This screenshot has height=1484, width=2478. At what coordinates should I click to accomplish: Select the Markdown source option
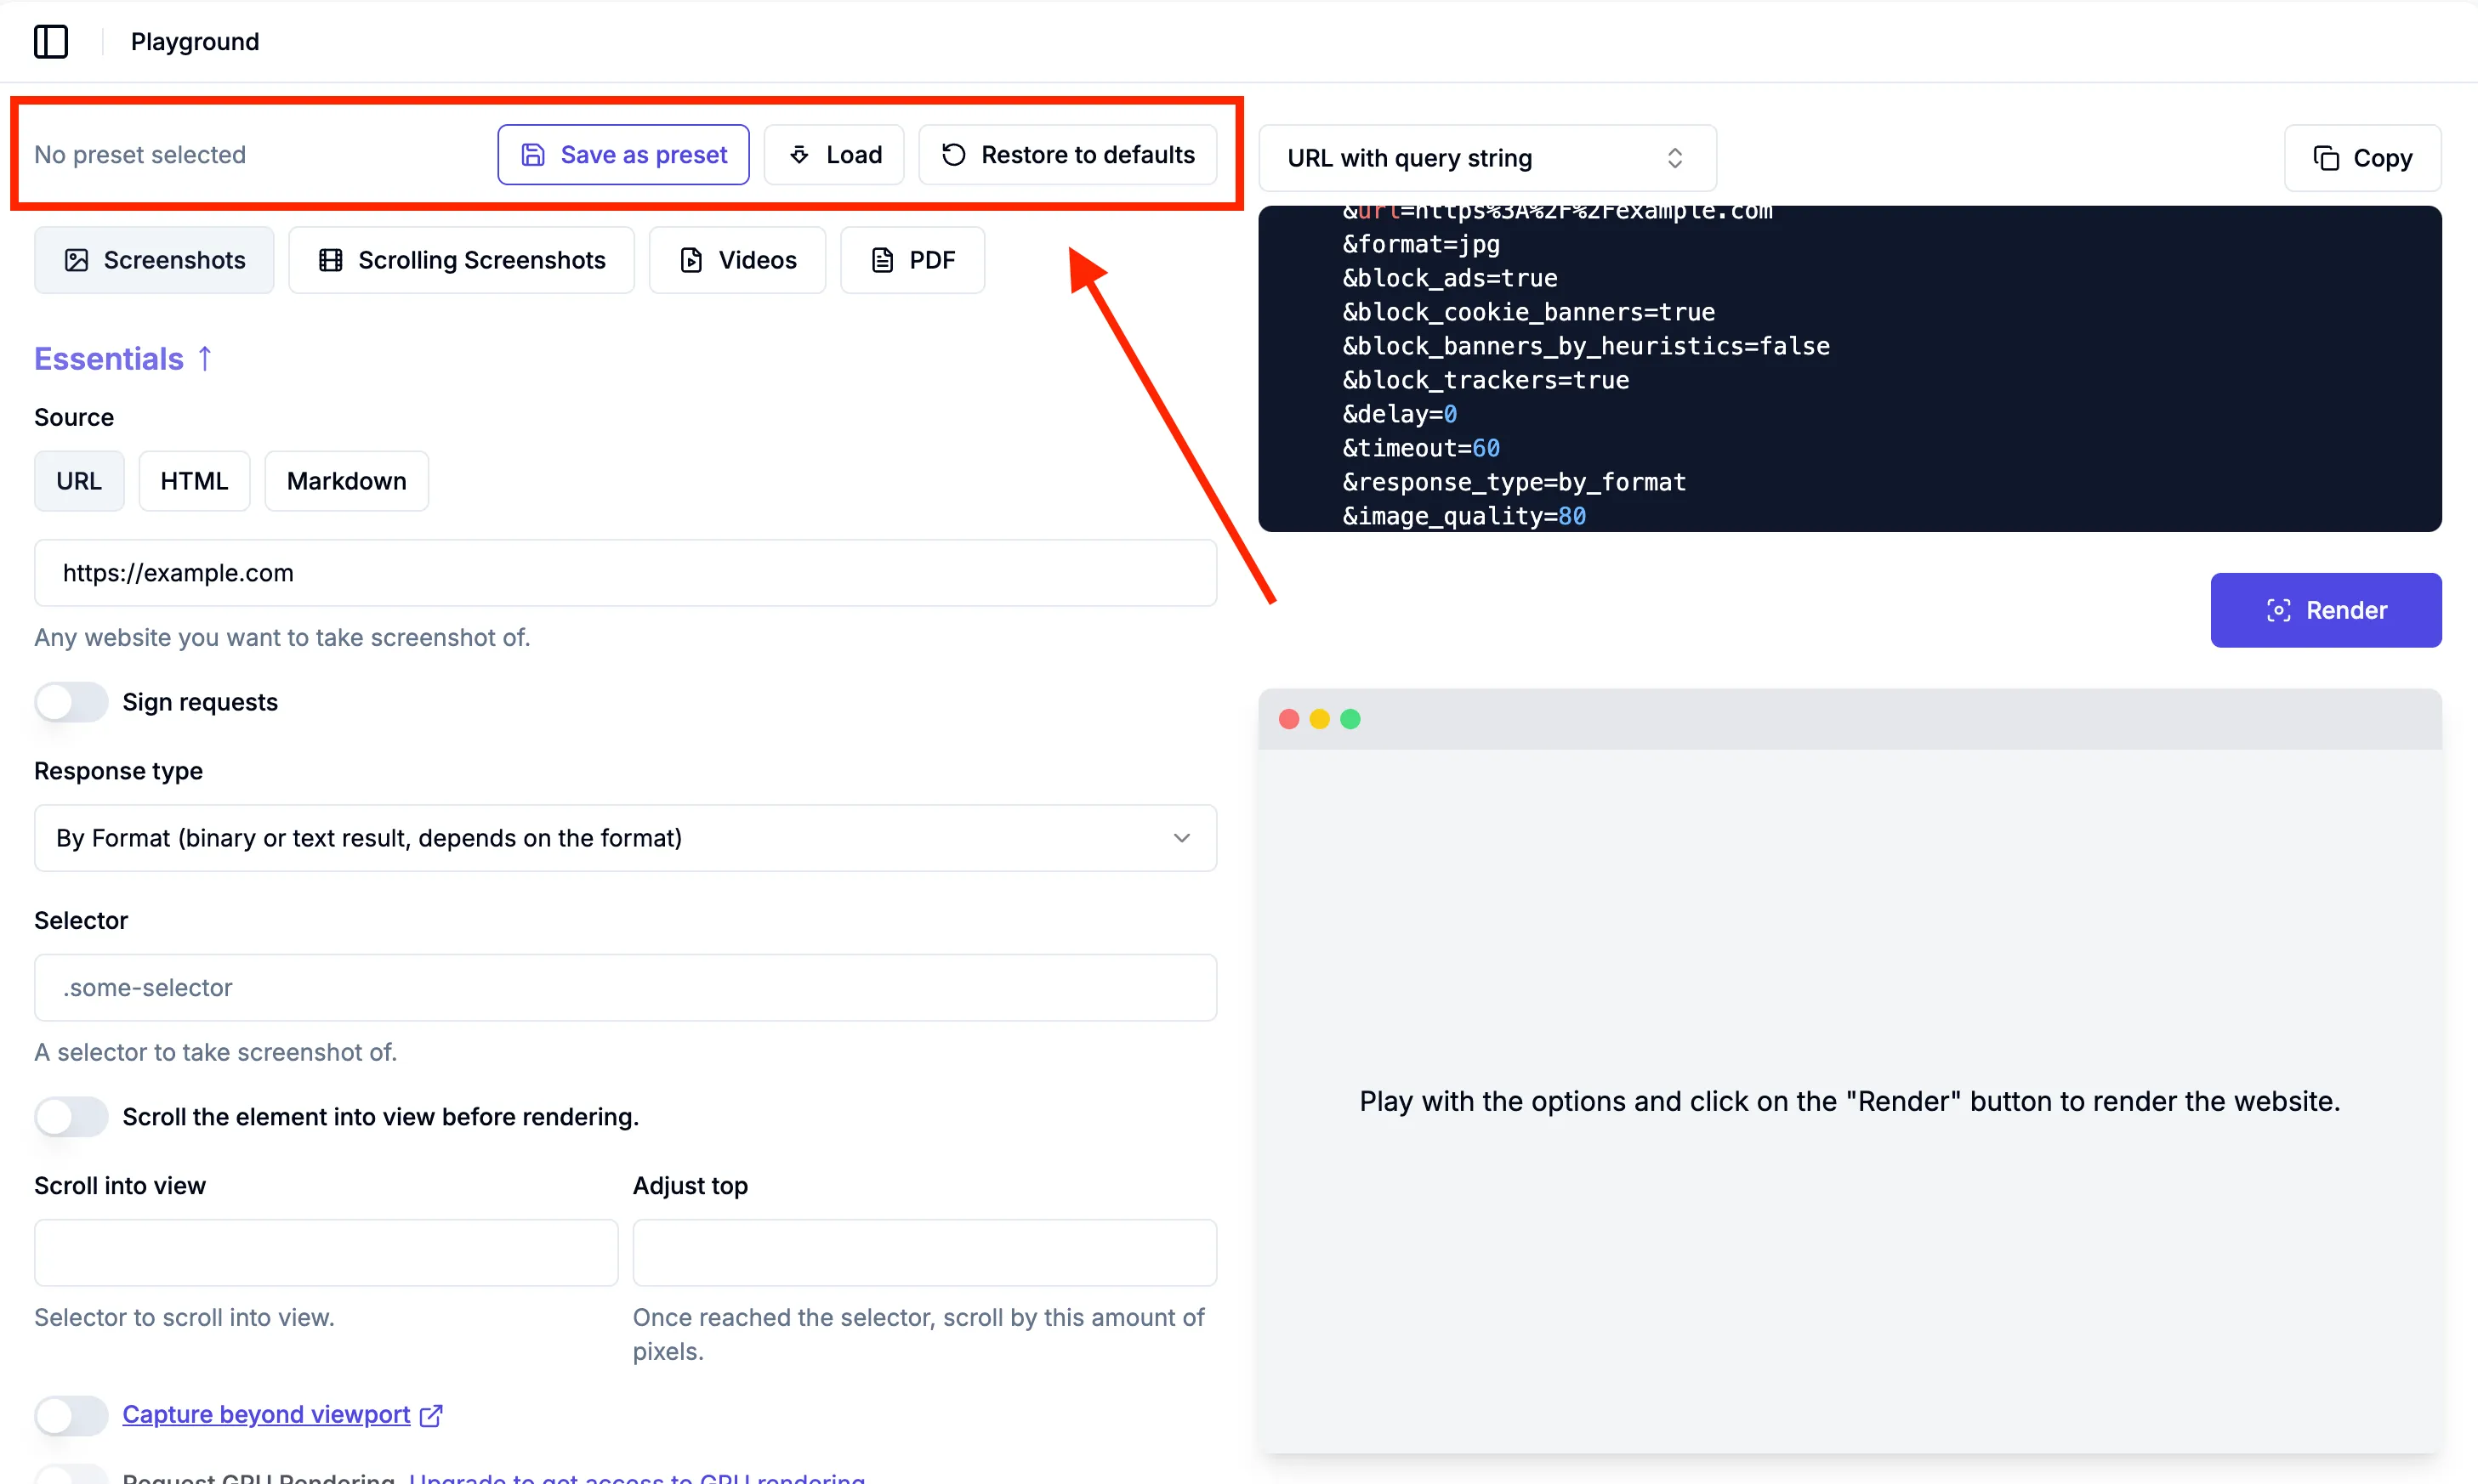(x=346, y=481)
